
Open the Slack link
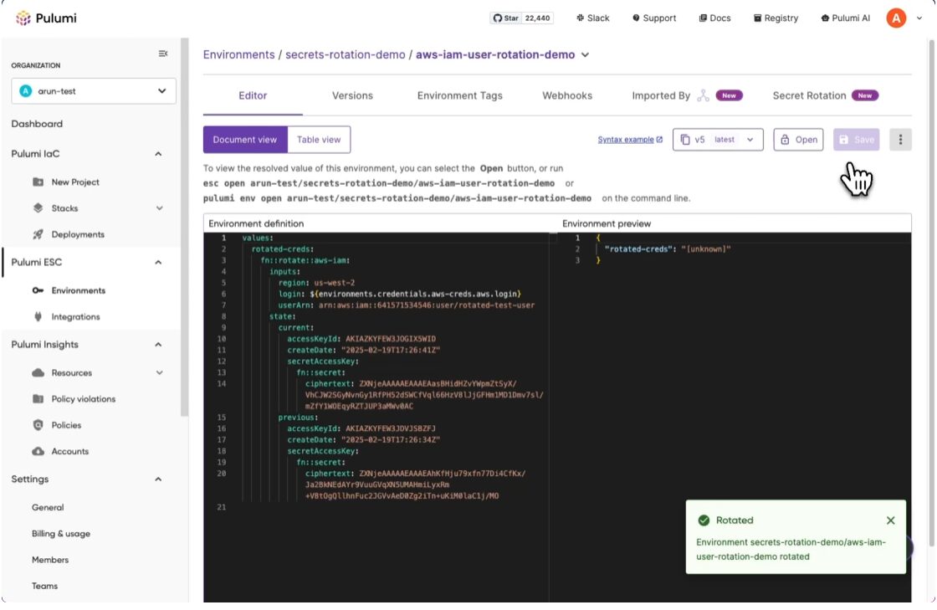click(x=593, y=18)
